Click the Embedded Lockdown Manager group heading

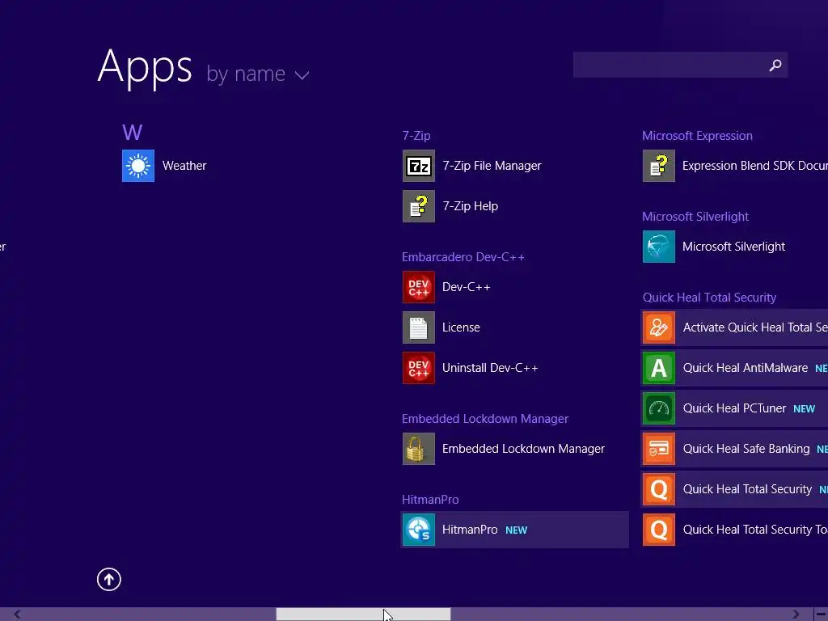(x=485, y=419)
